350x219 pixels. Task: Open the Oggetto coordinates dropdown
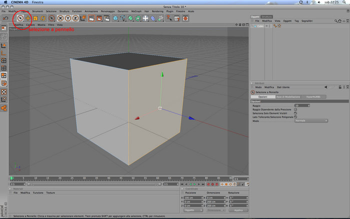193,210
